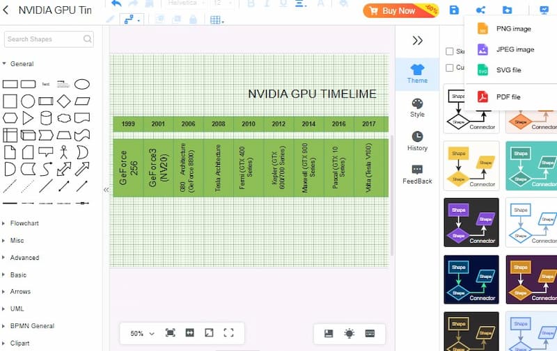This screenshot has width=557, height=351.
Task: Click the search magnifier icon in Search Shapes
Action: click(88, 39)
